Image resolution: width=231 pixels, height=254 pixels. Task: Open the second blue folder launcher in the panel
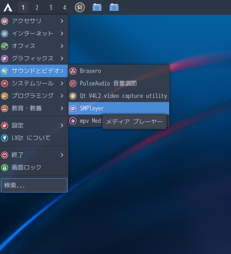[x=114, y=7]
